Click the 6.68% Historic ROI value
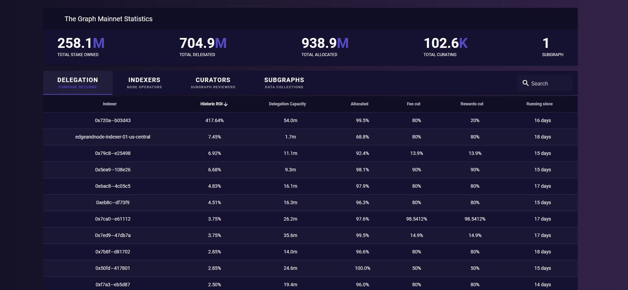This screenshot has height=290, width=628. click(214, 170)
